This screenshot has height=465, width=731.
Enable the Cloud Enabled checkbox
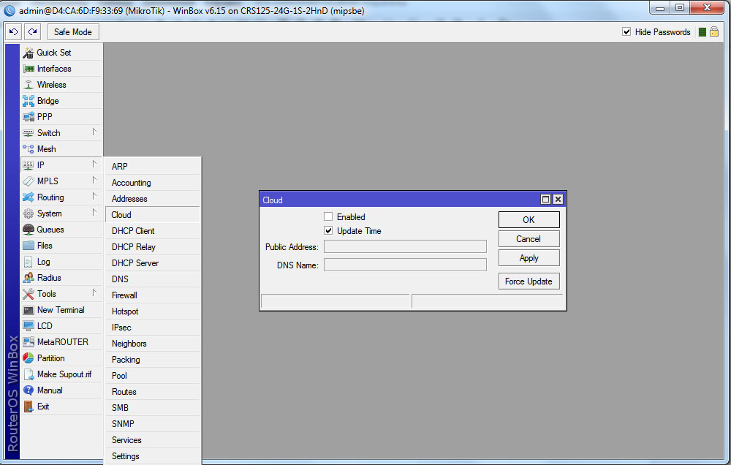(x=329, y=217)
